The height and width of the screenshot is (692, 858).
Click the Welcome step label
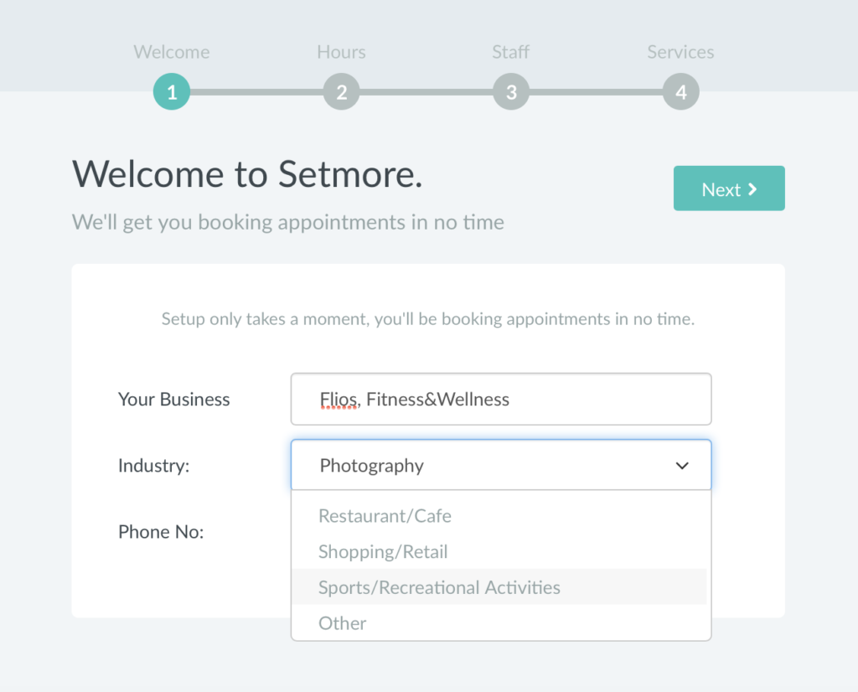[x=171, y=52]
